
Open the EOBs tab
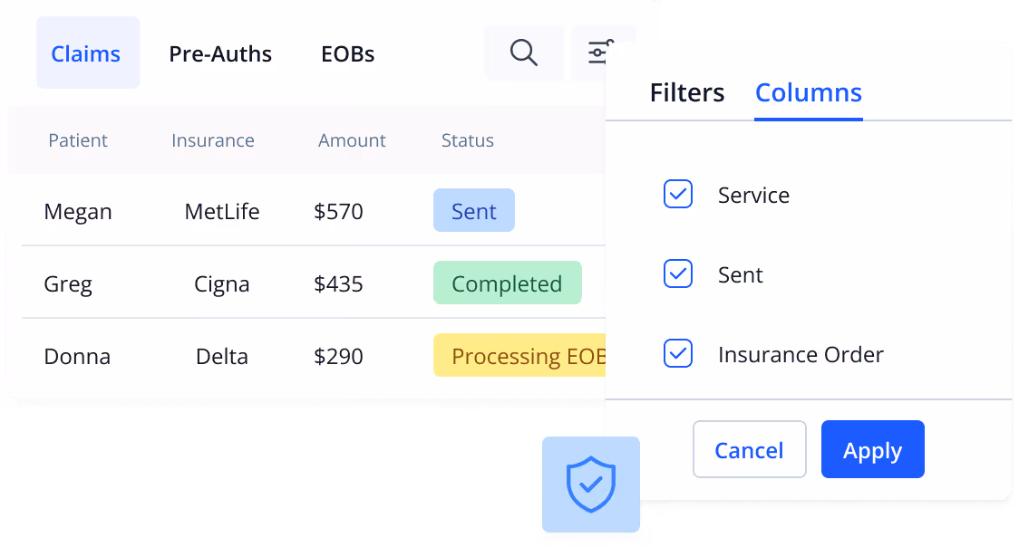pyautogui.click(x=347, y=53)
